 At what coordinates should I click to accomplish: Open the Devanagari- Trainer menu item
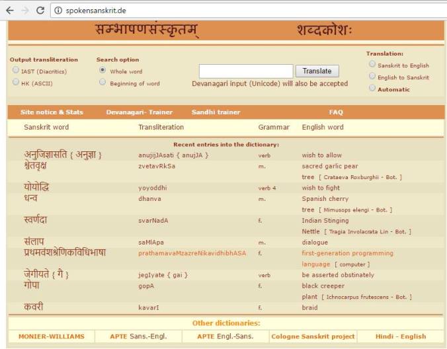[x=139, y=112]
